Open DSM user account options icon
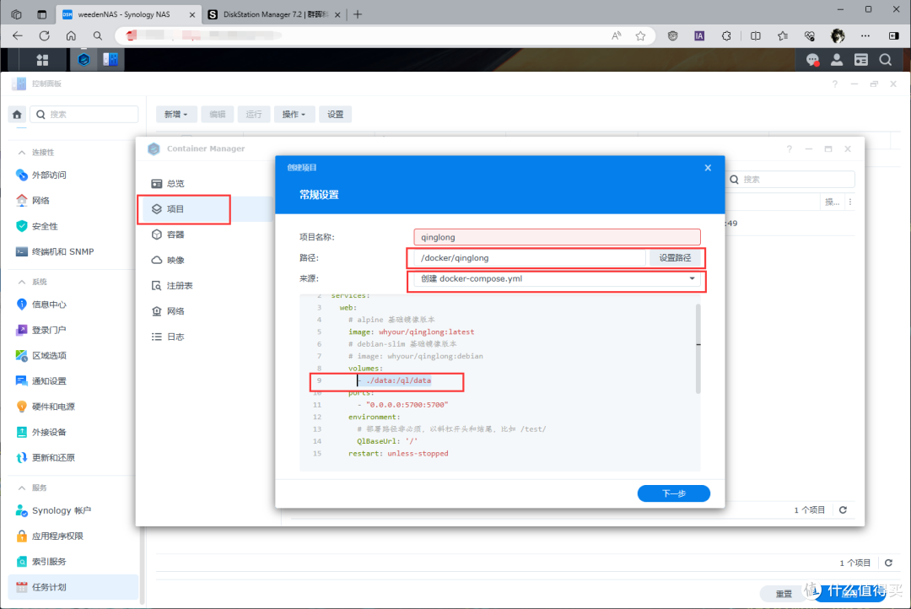 837,59
